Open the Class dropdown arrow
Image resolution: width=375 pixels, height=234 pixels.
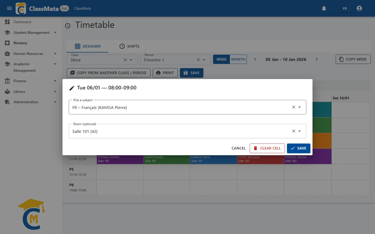[131, 60]
